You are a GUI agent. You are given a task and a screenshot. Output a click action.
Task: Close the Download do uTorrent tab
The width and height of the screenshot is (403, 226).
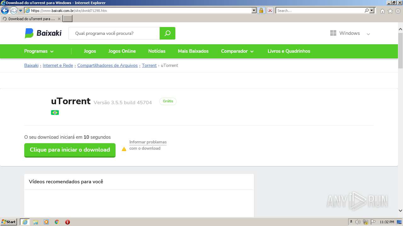coord(59,19)
